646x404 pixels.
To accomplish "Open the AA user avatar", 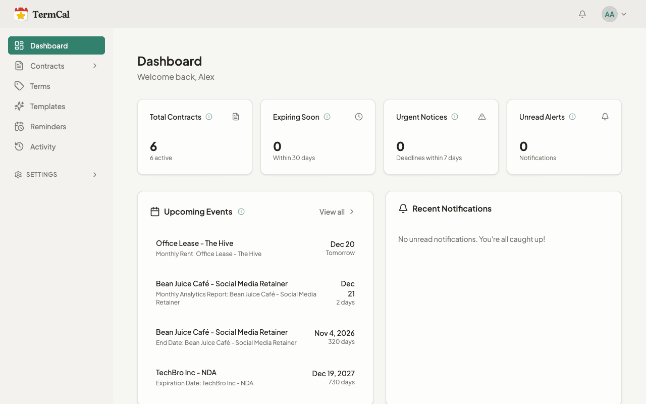I will [610, 14].
